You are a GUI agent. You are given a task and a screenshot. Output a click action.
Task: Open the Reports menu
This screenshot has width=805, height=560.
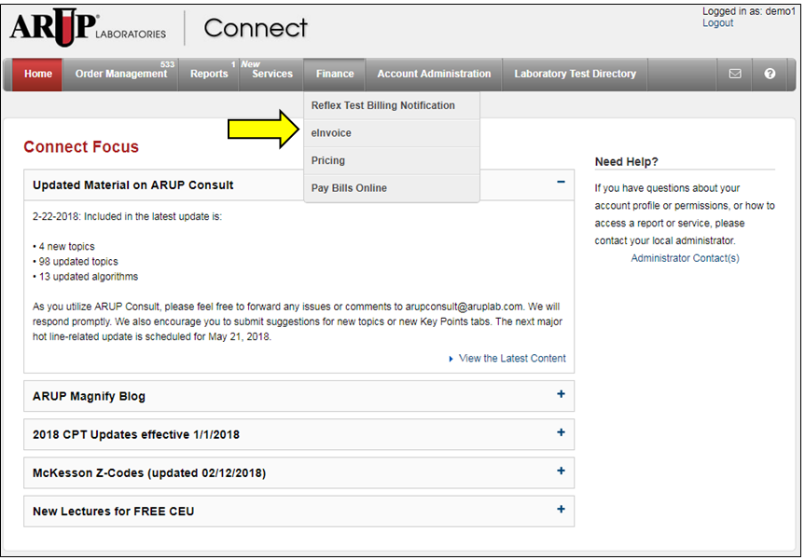209,75
